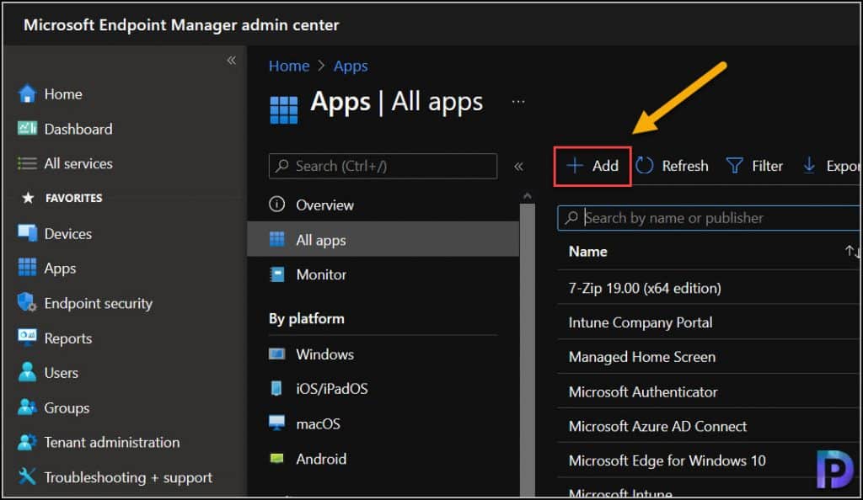Click the Search (Ctrl+/) menu field
Viewport: 863px width, 500px height.
(x=383, y=166)
